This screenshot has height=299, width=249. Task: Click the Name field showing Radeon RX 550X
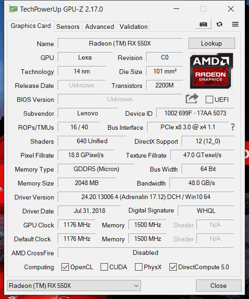(x=120, y=43)
